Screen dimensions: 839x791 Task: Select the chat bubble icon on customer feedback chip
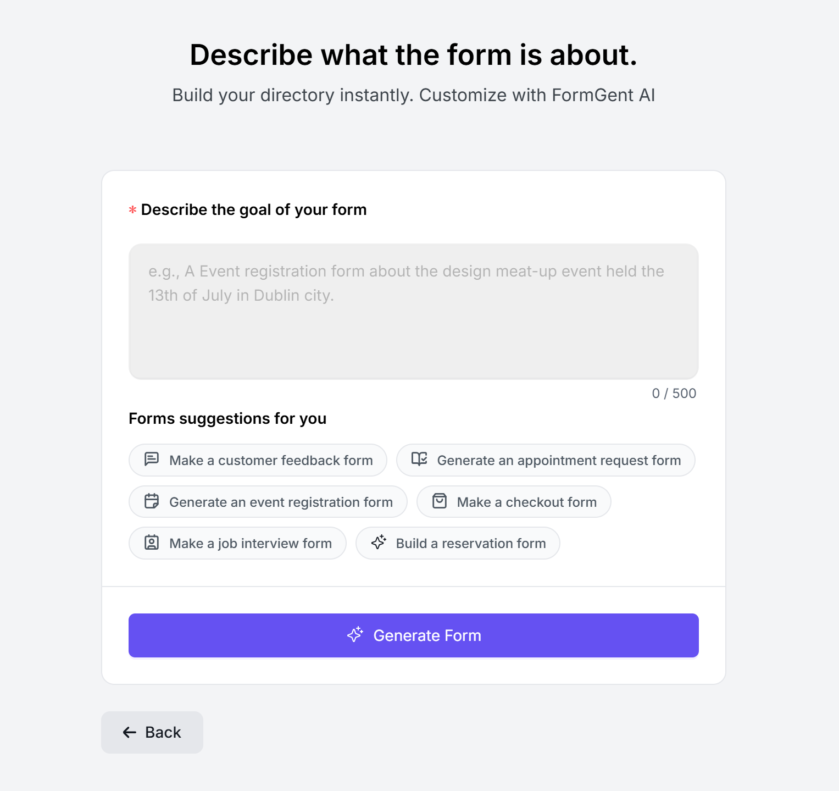tap(152, 460)
